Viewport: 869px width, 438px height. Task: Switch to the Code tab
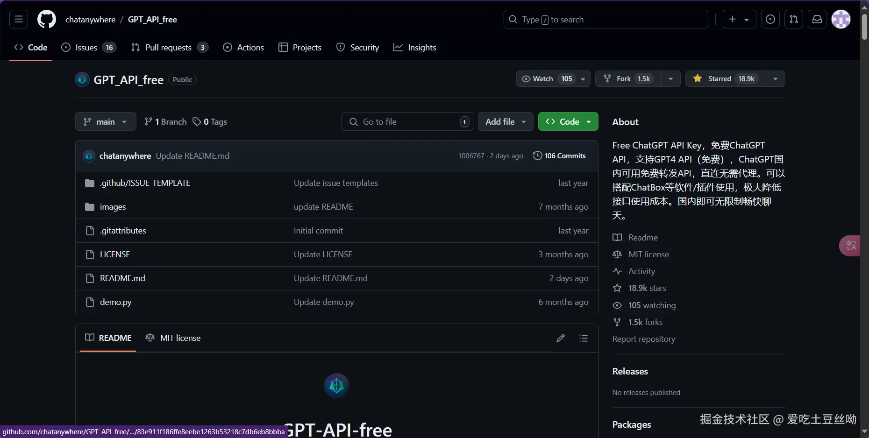(31, 48)
